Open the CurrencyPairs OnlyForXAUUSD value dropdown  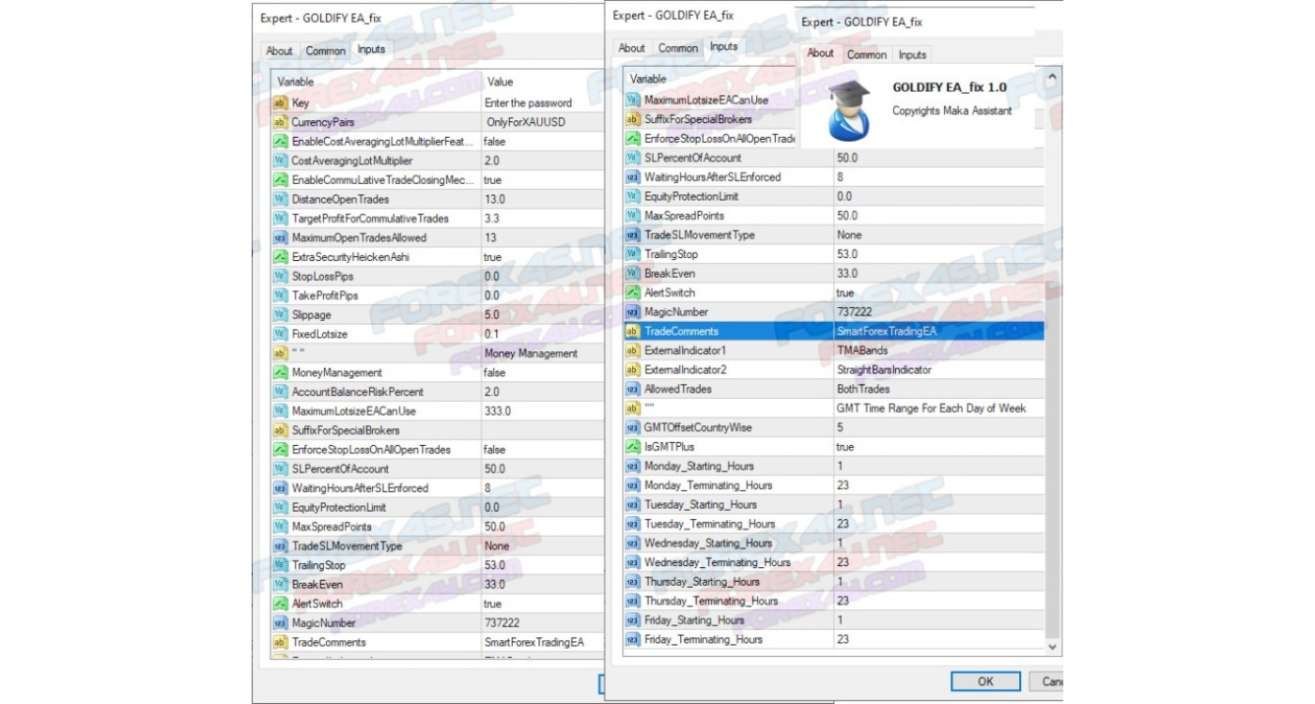[541, 122]
